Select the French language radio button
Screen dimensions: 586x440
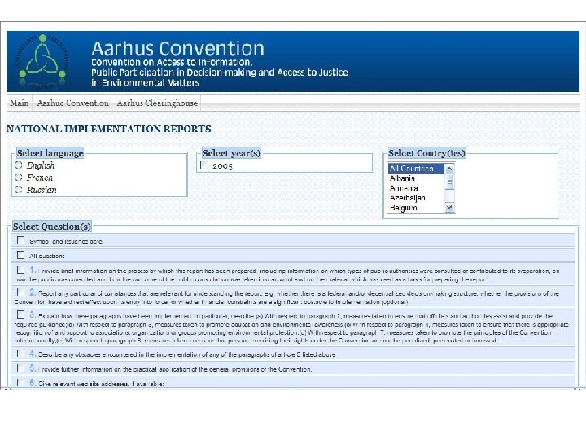coord(18,177)
